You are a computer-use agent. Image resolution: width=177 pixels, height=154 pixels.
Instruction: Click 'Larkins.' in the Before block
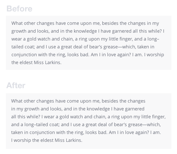coord(53,63)
